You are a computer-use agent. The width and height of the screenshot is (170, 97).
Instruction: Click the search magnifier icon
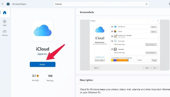point(146,4)
